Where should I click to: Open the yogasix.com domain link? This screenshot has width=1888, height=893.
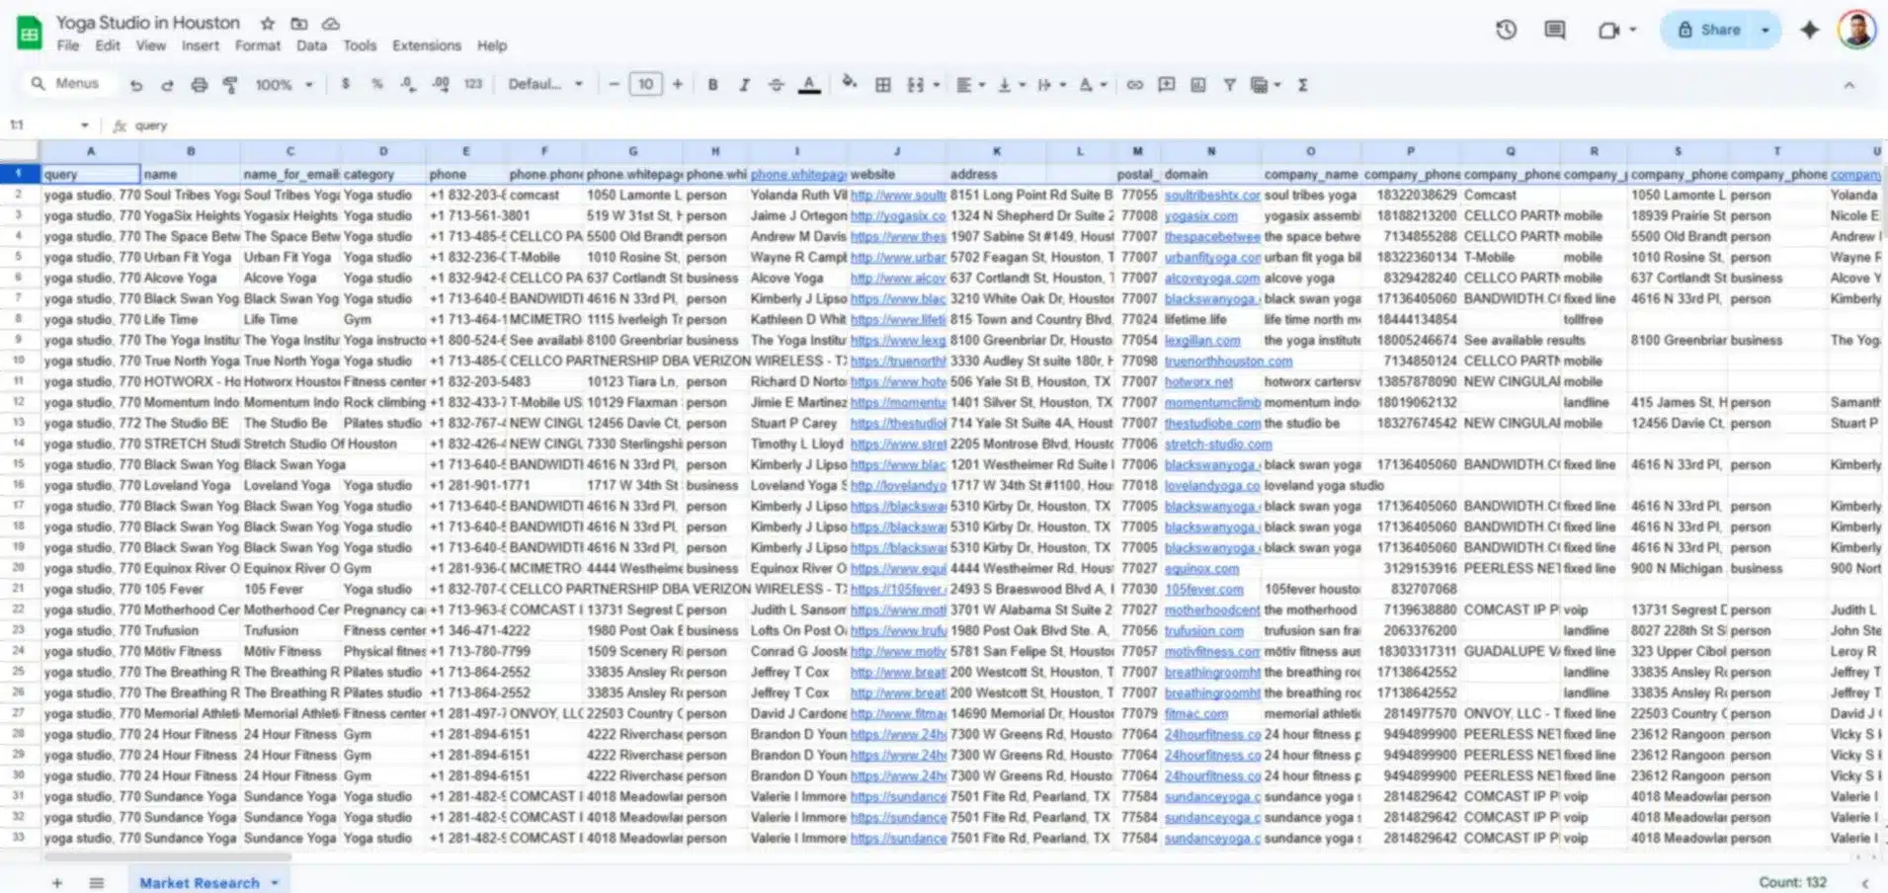coord(1200,215)
